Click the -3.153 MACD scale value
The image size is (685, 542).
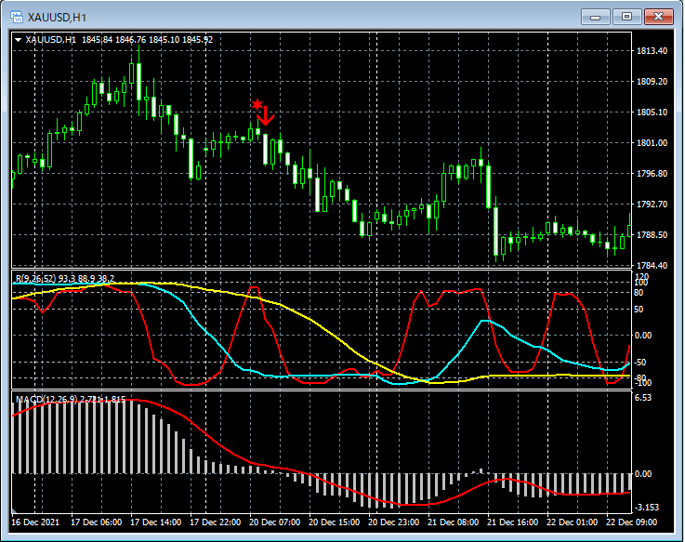(647, 507)
